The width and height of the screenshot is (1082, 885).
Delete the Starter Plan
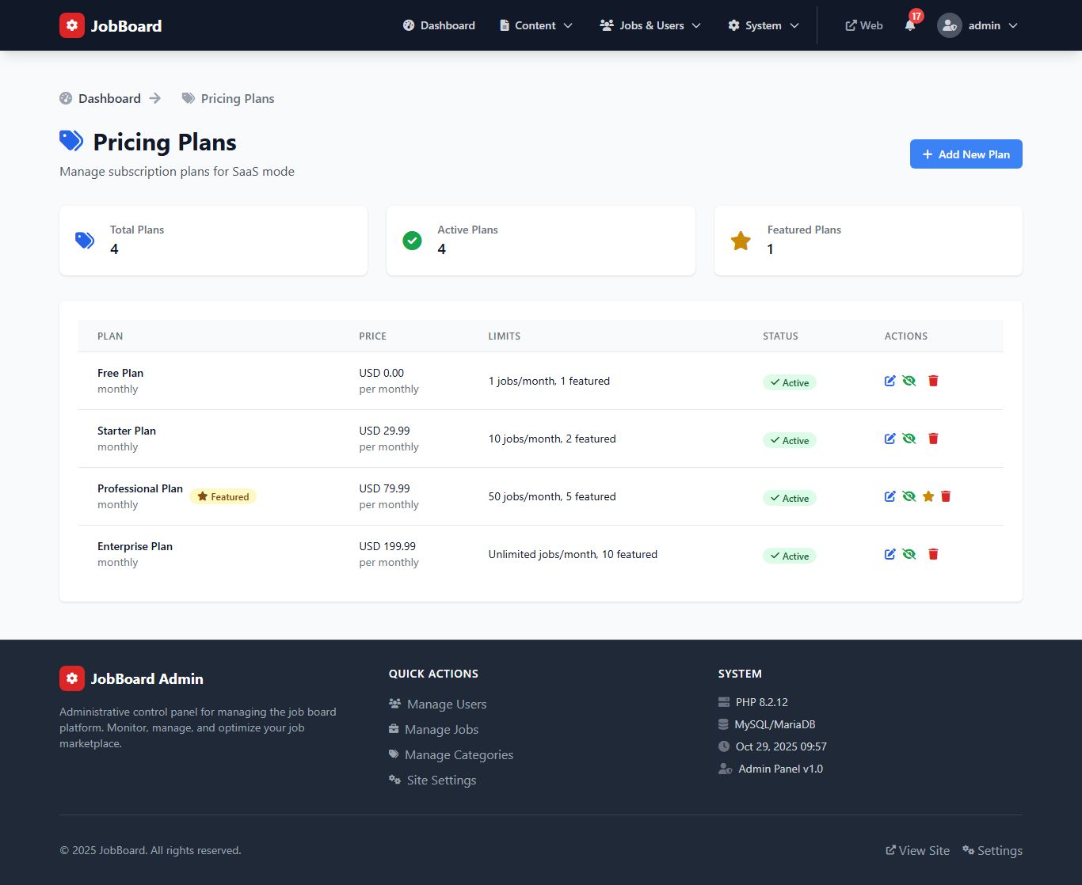pos(933,439)
